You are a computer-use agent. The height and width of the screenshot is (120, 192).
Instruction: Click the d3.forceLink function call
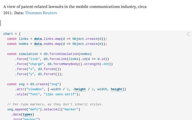pos(55,59)
